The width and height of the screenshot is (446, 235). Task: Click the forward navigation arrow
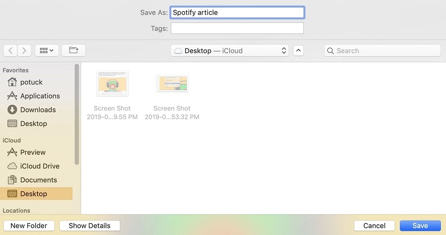point(24,51)
